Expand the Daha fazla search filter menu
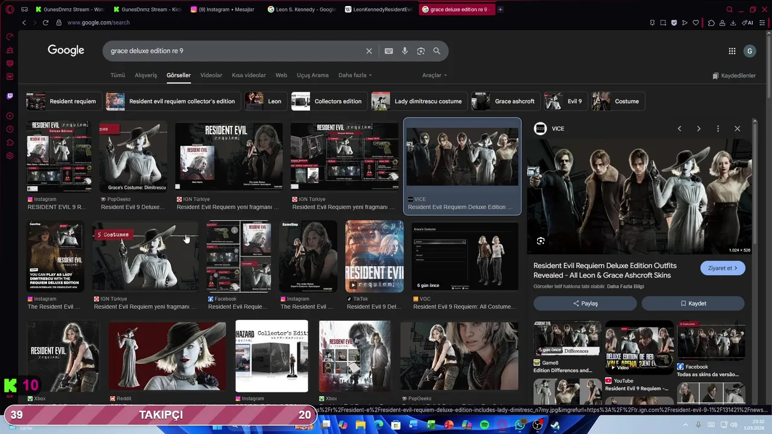Viewport: 772px width, 434px height. pyautogui.click(x=355, y=75)
